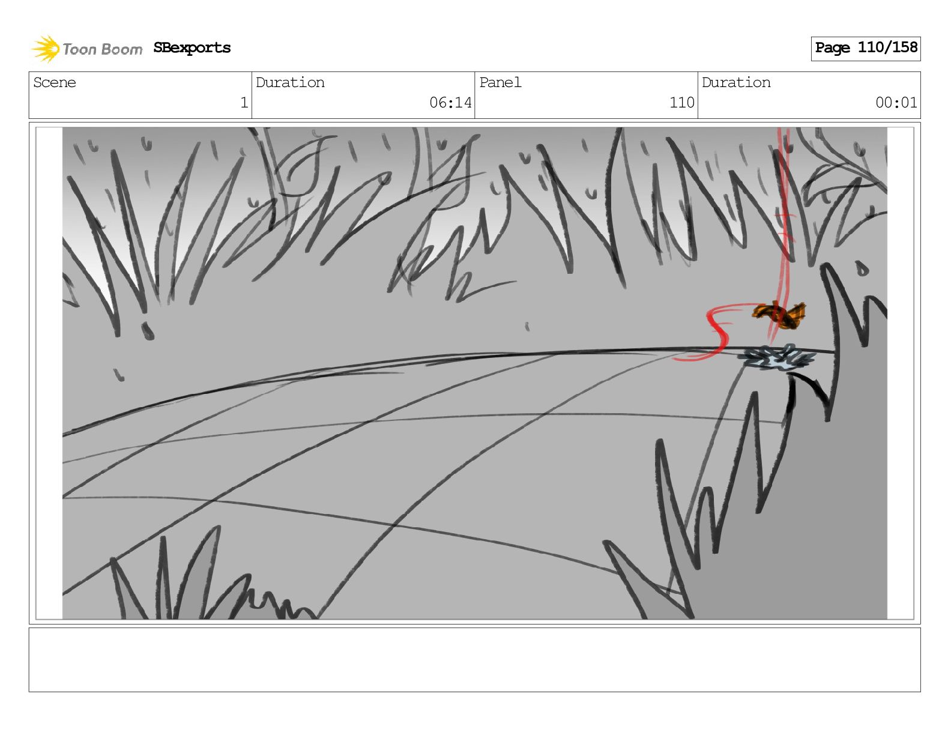Click the Toon Boom brand text
Screen dimensions: 951x735
[102, 49]
